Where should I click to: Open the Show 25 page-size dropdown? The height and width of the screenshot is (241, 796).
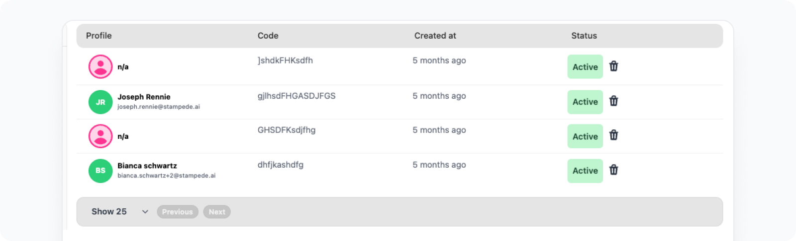pyautogui.click(x=119, y=212)
